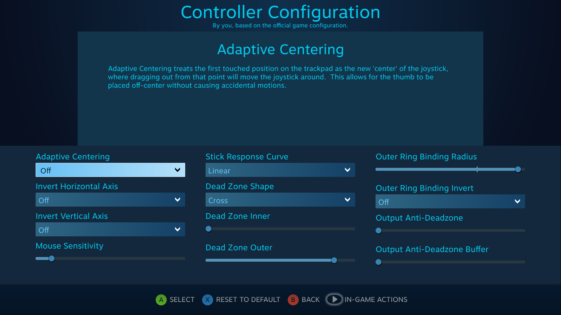Click the Outer Ring Binding Radius slider knob
561x315 pixels.
click(x=518, y=169)
